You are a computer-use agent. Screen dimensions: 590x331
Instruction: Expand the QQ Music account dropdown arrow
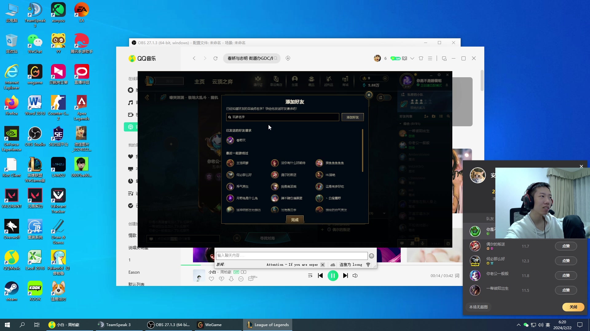tap(412, 58)
